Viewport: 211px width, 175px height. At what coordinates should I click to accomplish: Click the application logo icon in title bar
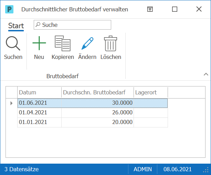[9, 9]
